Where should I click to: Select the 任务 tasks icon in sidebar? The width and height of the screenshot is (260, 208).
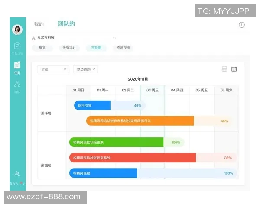pyautogui.click(x=17, y=65)
